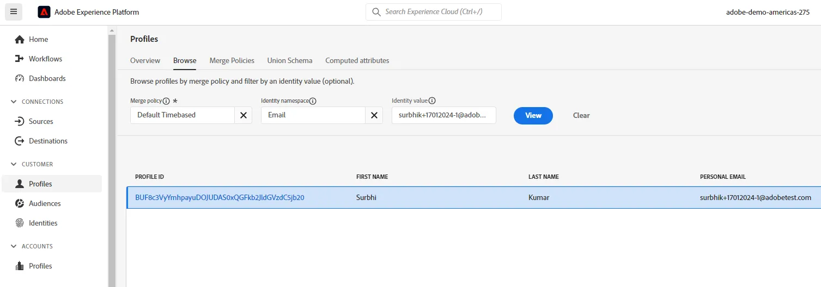Click the Profiles page heading

(144, 39)
